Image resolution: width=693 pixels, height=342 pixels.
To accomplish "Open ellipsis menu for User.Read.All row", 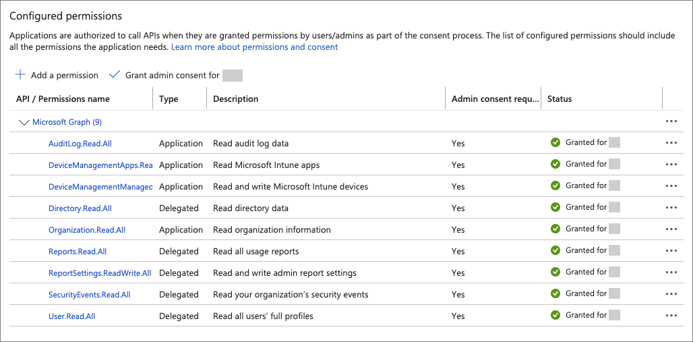I will 671,316.
